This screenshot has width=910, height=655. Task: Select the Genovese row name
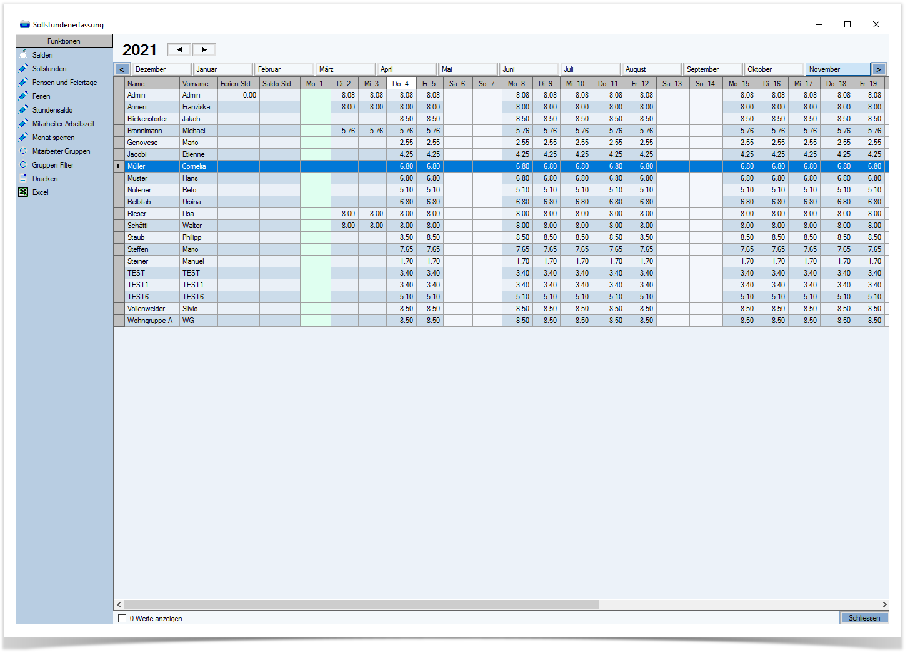tap(152, 142)
